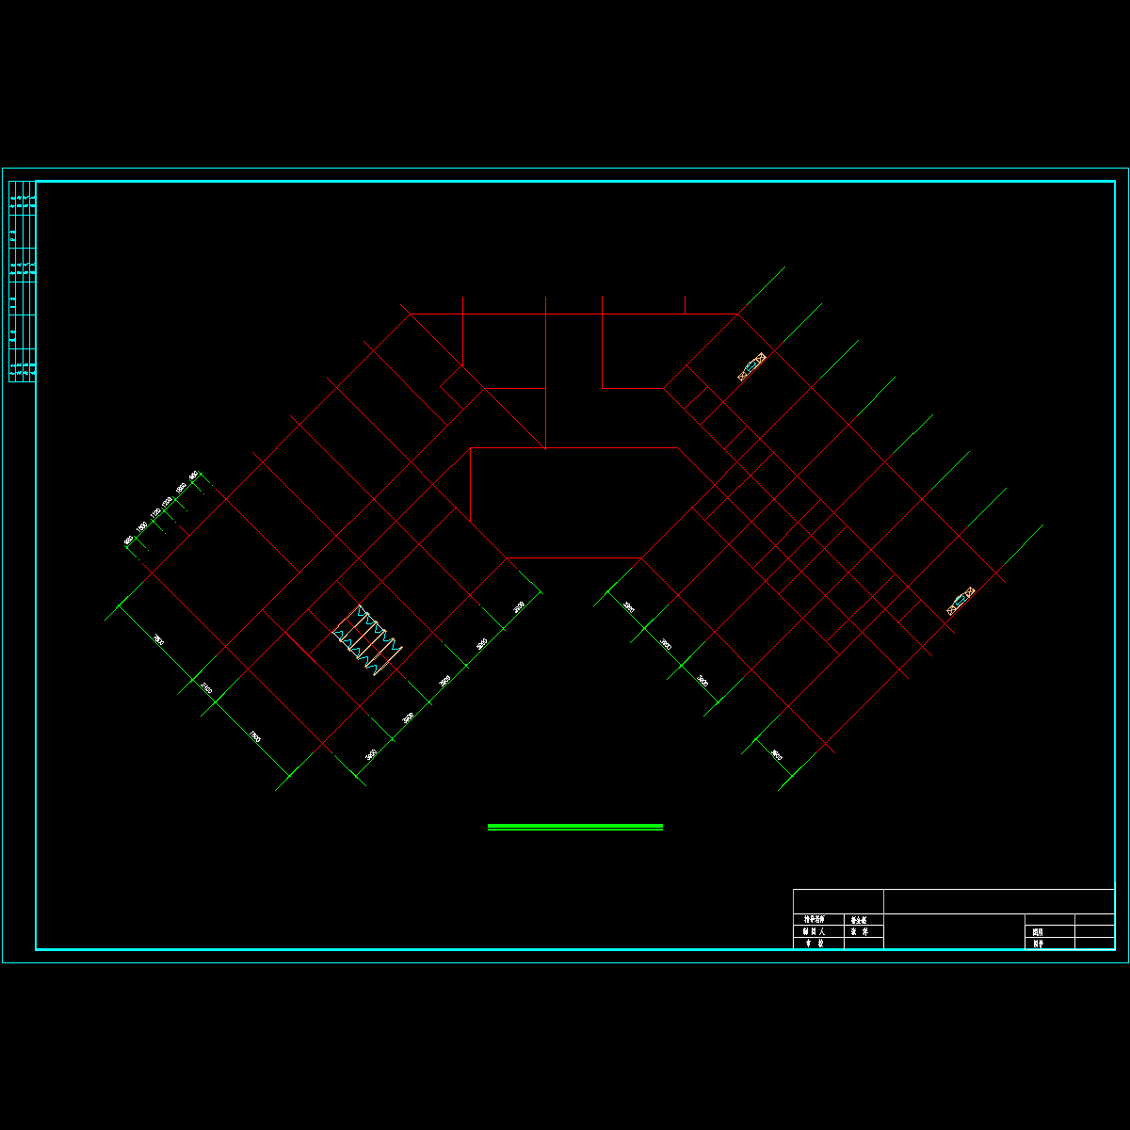Click the 制图人 cell in the title block
Image resolution: width=1130 pixels, height=1130 pixels.
(818, 931)
